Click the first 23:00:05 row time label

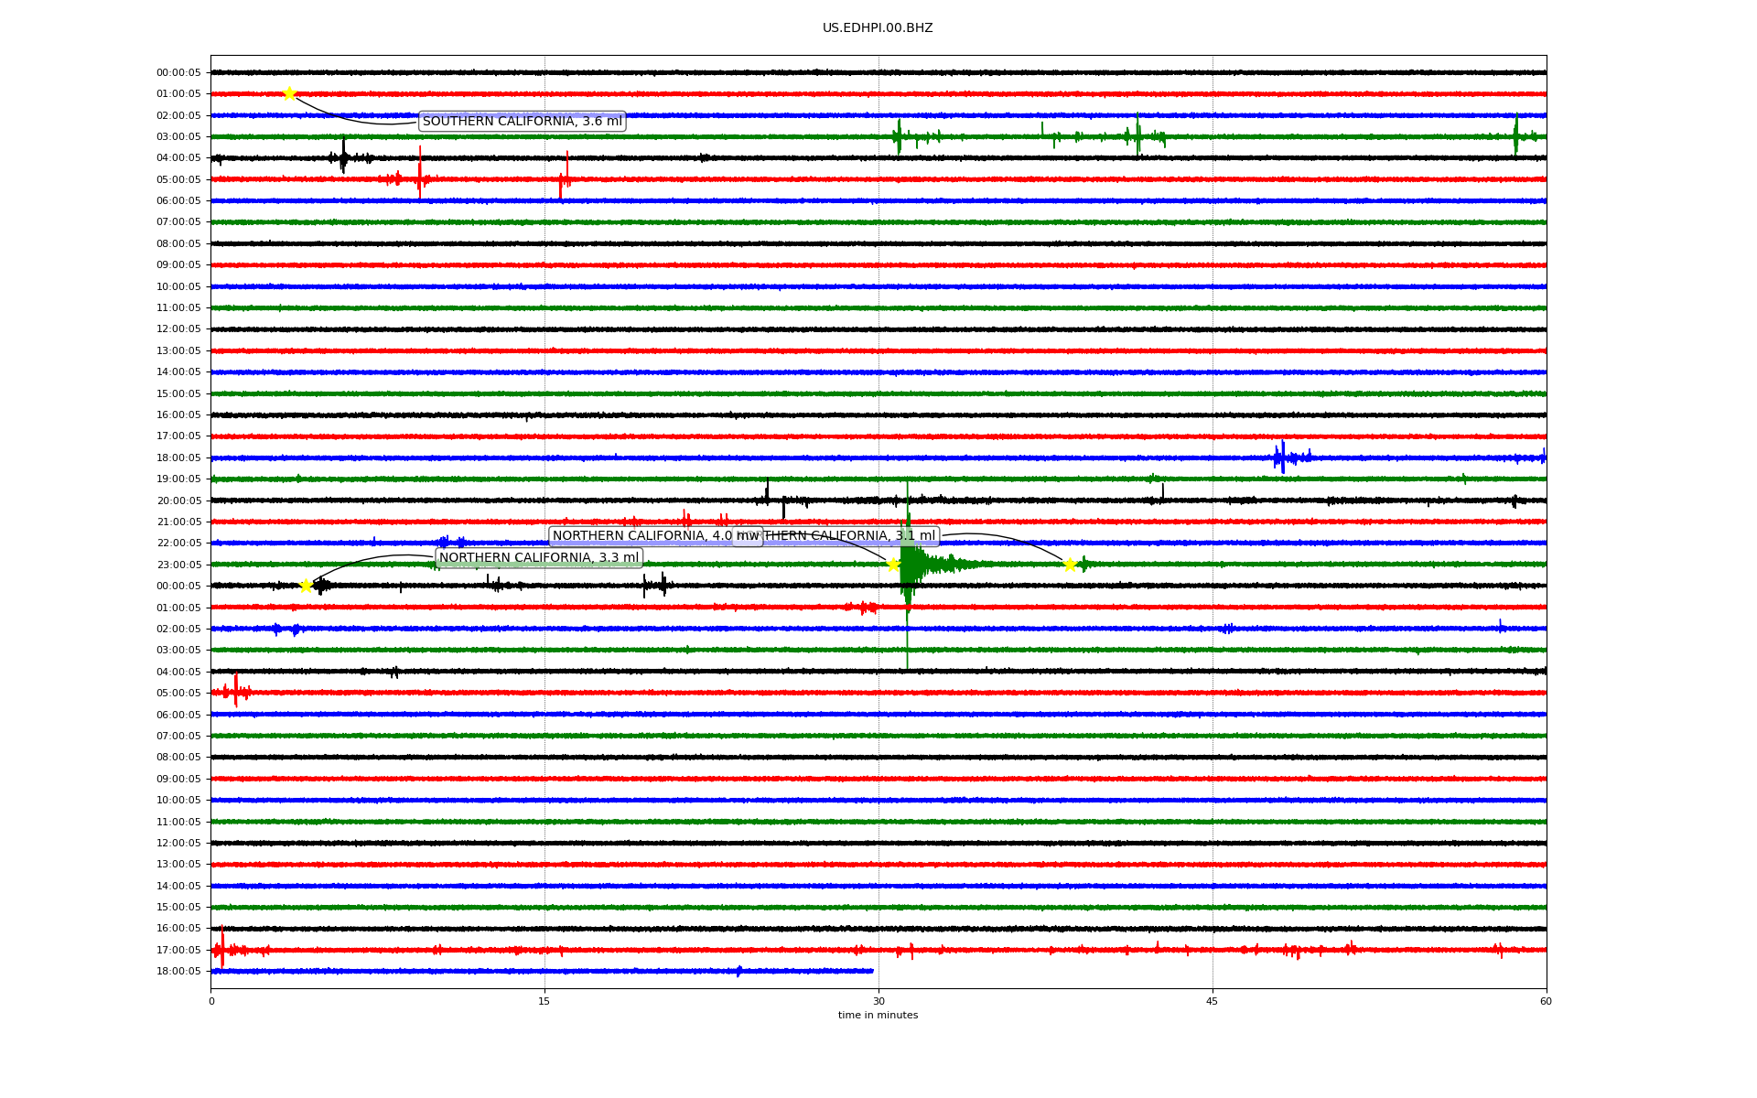coord(178,565)
